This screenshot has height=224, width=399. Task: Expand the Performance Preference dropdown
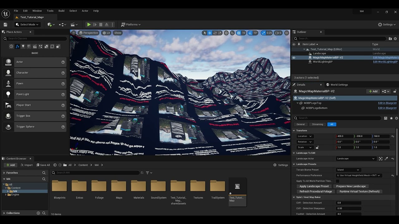[x=358, y=175]
